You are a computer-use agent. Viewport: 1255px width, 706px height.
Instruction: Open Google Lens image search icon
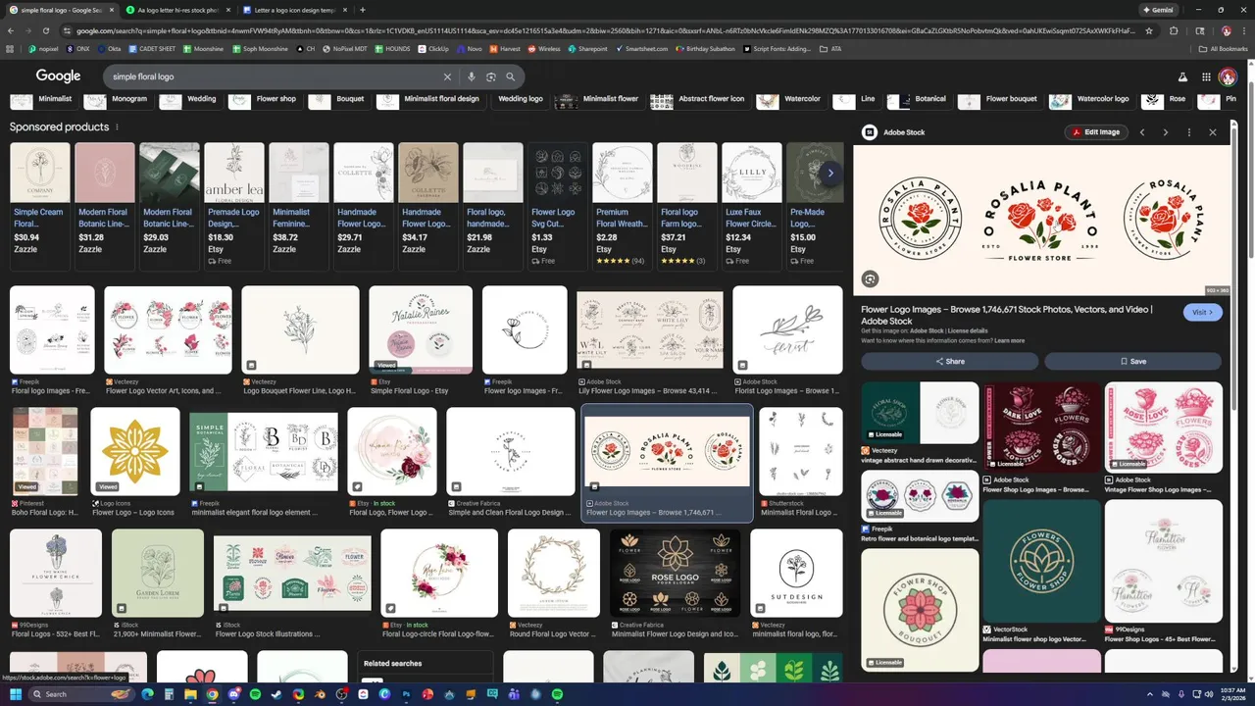491,76
